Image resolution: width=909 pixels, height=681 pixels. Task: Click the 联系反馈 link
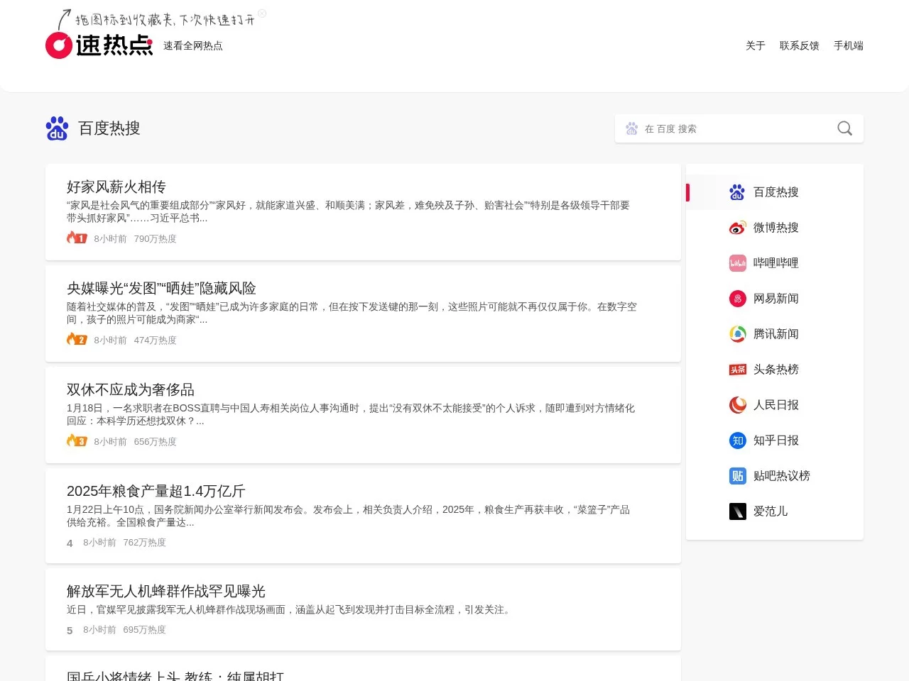pyautogui.click(x=799, y=45)
